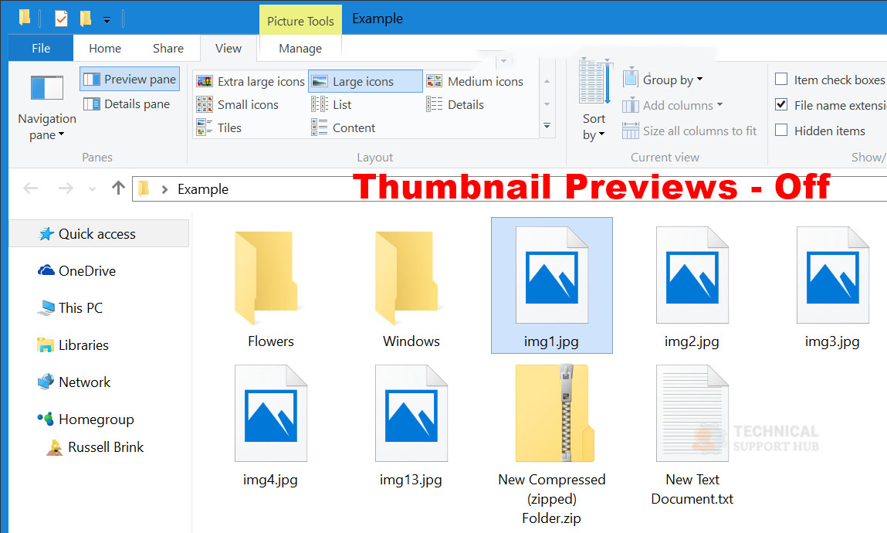Click the Back navigation arrow
887x533 pixels.
31,188
